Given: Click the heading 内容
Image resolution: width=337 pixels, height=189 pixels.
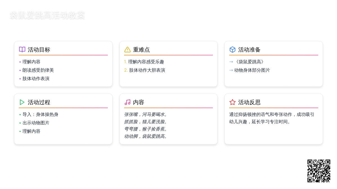Looking at the screenshot, I should (139, 102).
